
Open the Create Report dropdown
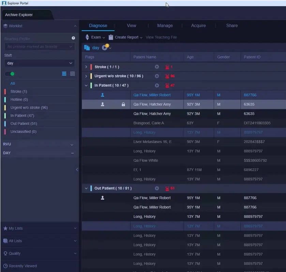pyautogui.click(x=141, y=37)
